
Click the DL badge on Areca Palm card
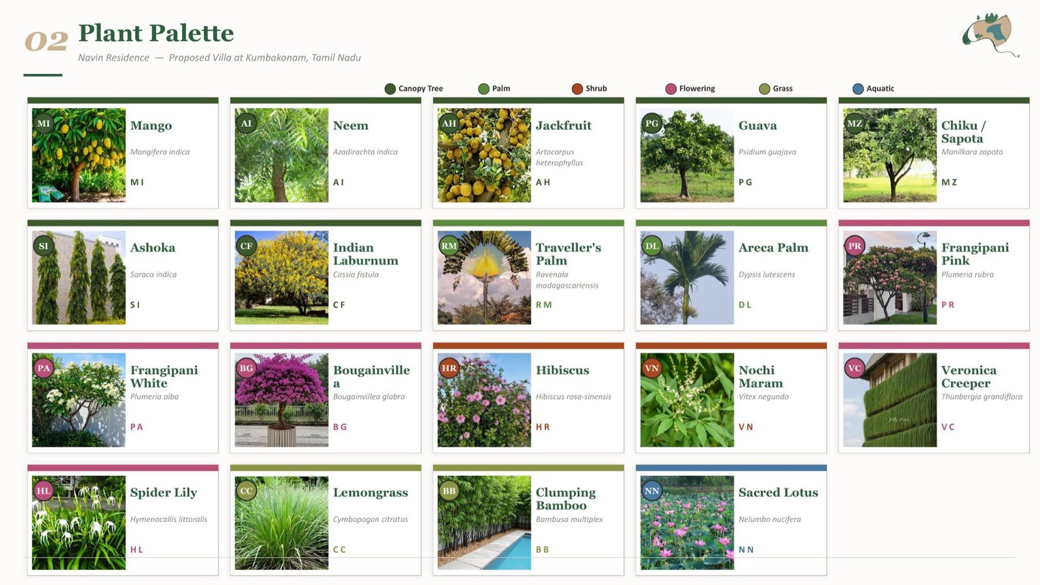pos(652,246)
